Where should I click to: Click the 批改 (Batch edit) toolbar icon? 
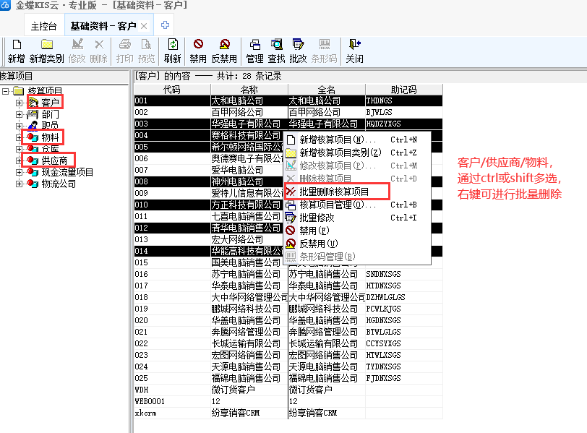point(298,46)
